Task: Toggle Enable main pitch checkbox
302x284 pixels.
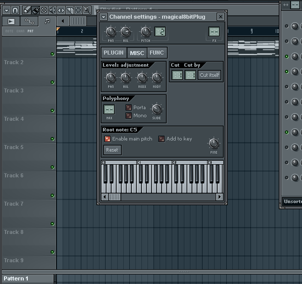Action: [x=108, y=139]
